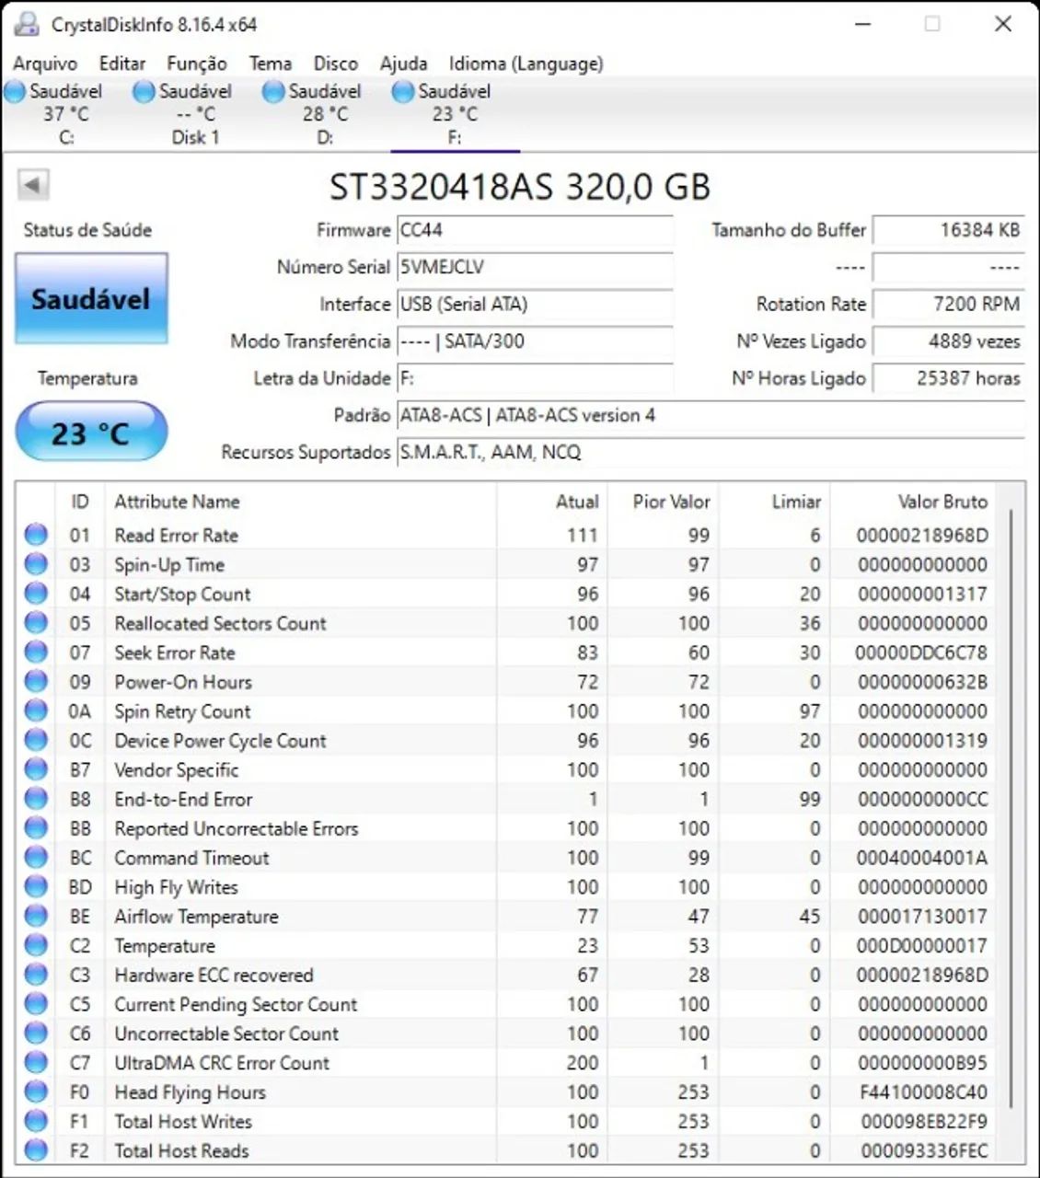This screenshot has height=1178, width=1040.
Task: Click the status orb for Airflow Temperature
Action: (x=36, y=917)
